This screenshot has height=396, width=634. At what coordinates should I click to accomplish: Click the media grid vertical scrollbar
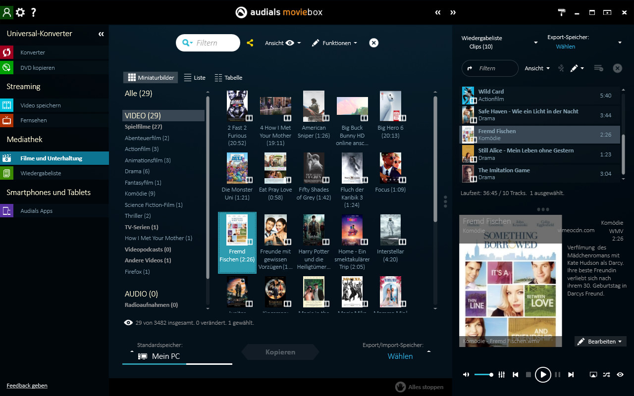pos(435,158)
